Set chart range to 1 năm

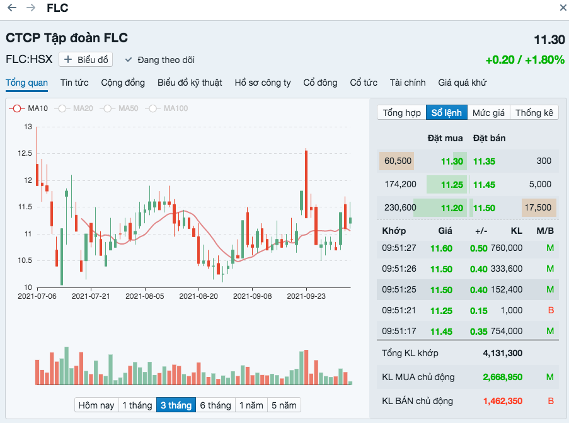(251, 405)
